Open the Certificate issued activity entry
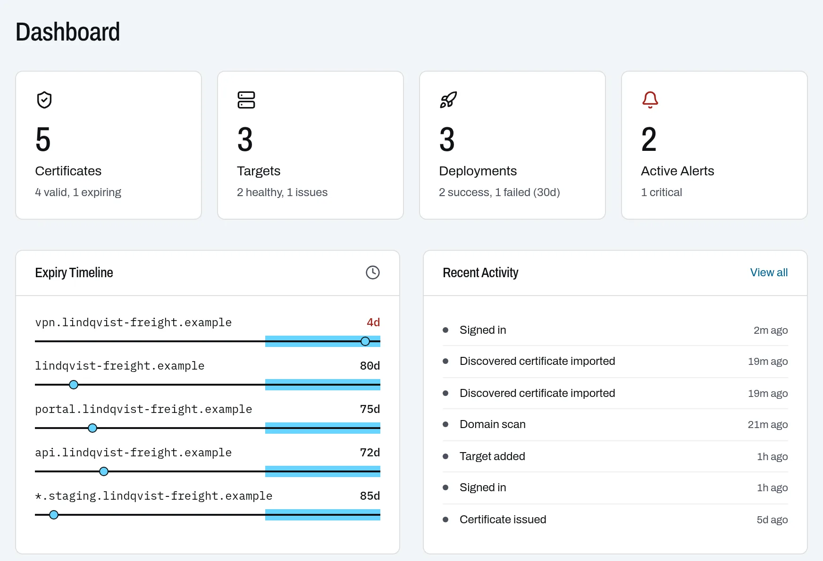Image resolution: width=823 pixels, height=561 pixels. point(615,520)
